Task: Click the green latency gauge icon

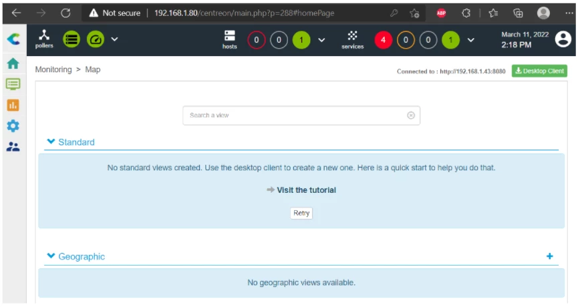Action: click(96, 39)
